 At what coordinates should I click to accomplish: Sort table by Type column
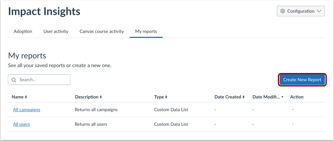tap(161, 97)
